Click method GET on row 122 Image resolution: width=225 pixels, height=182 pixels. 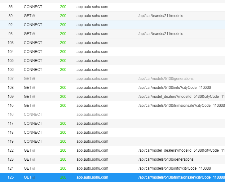click(28, 150)
